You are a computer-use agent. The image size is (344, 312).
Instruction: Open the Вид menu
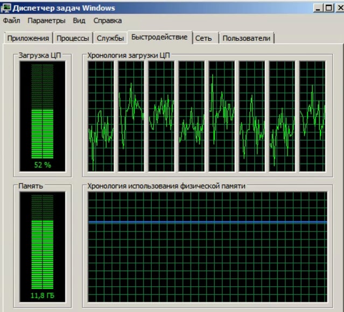(x=79, y=20)
